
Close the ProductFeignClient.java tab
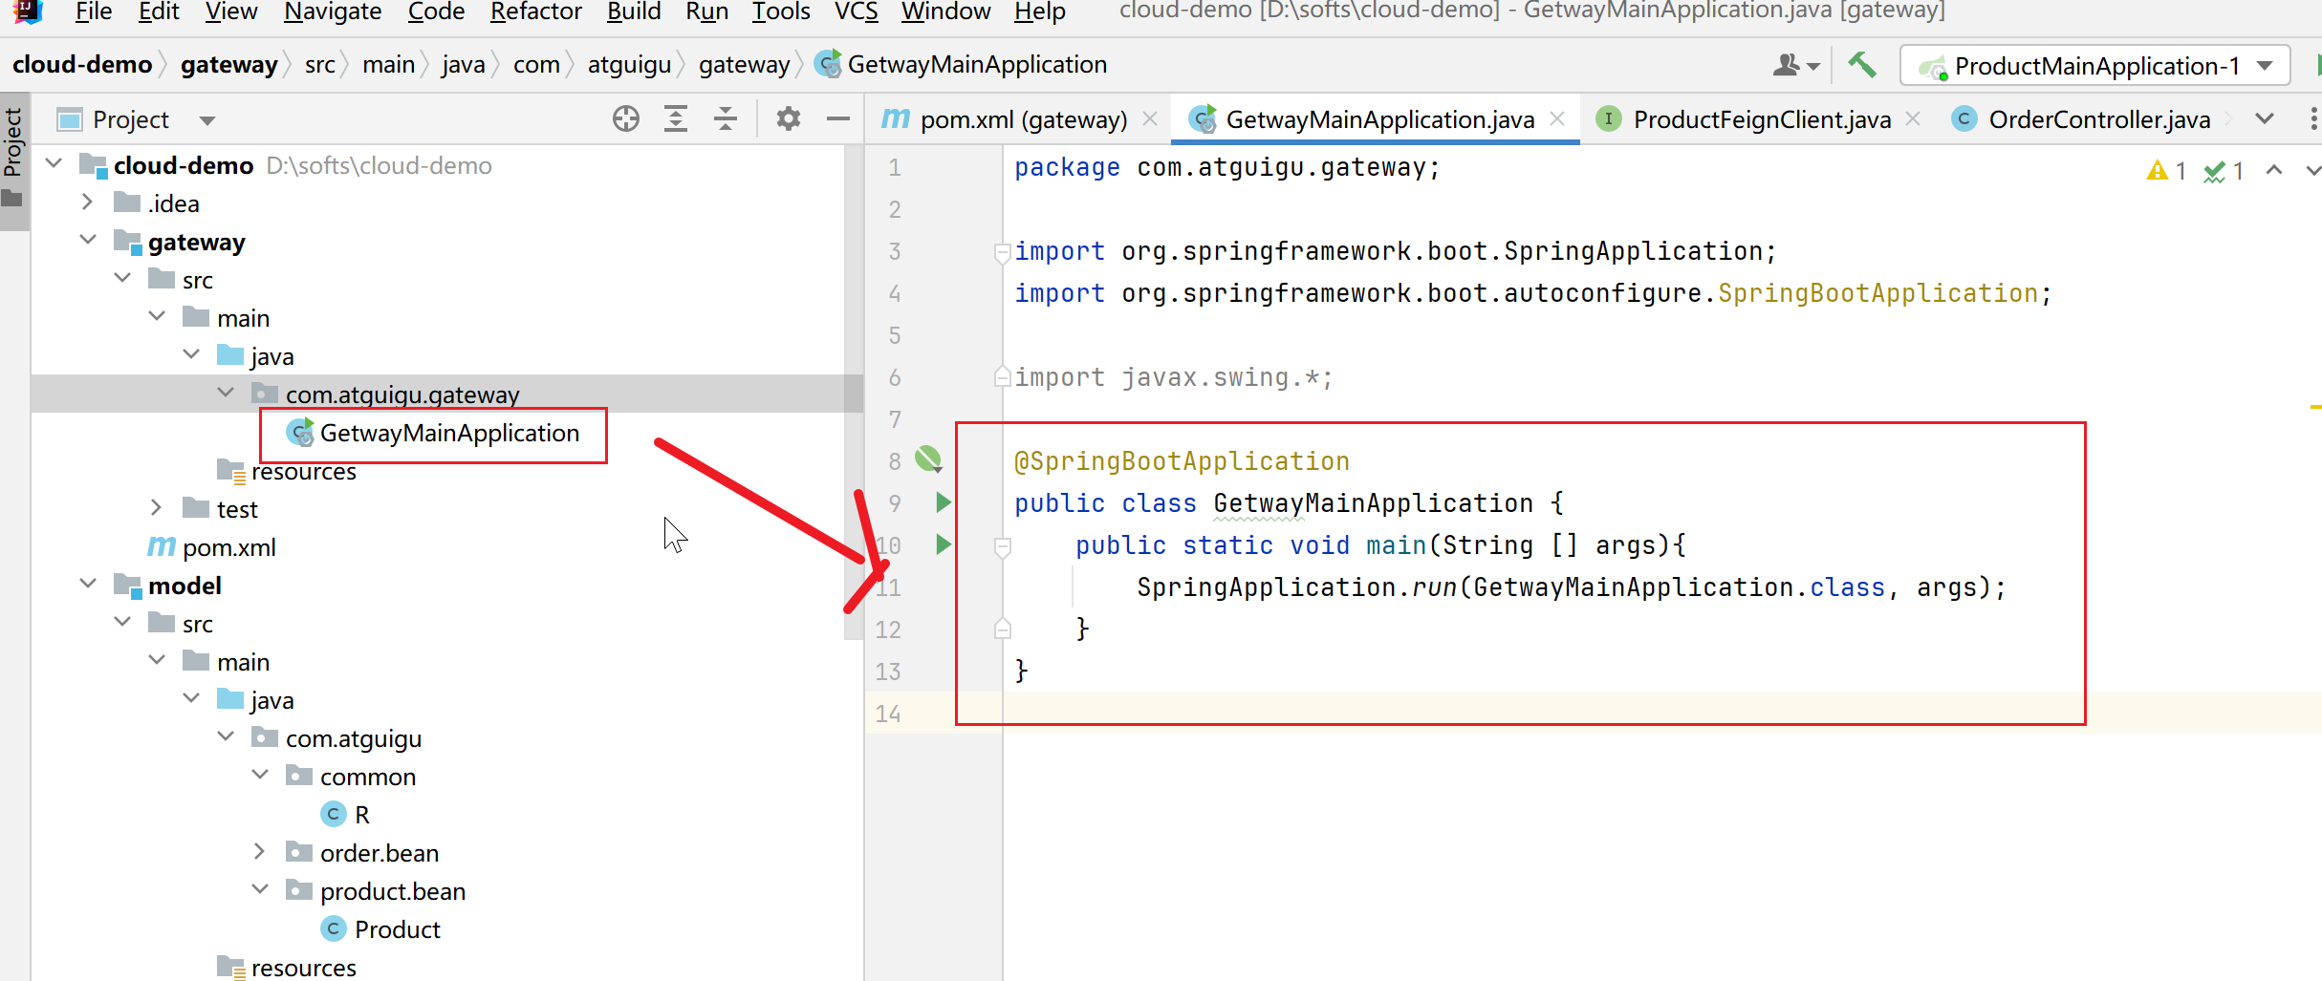pyautogui.click(x=1913, y=118)
